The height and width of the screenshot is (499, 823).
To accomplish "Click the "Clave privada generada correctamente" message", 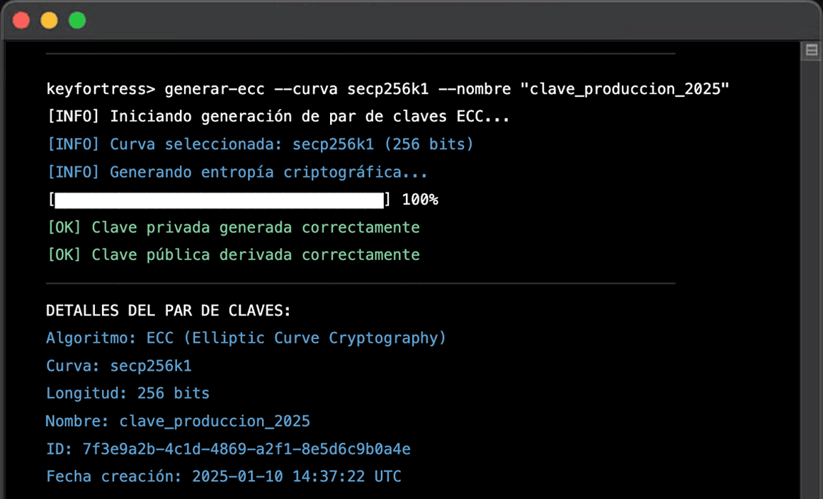I will tap(233, 228).
